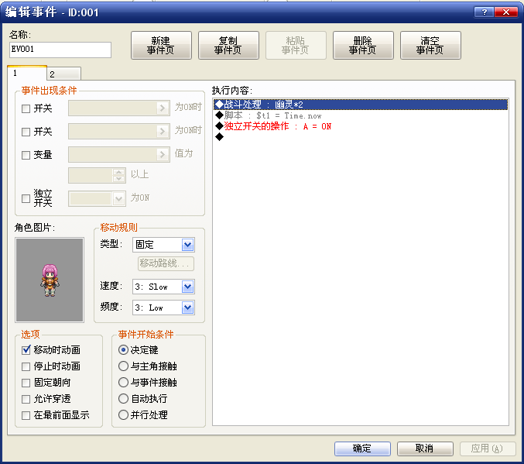524x464 pixels.
Task: Open the 频度 dropdown showing 3: Low
Action: click(x=163, y=308)
